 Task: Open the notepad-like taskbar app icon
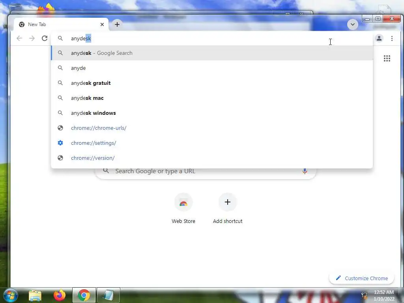[x=108, y=295]
